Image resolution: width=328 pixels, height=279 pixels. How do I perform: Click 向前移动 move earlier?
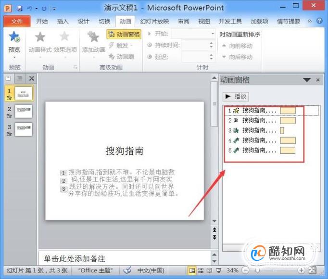pyautogui.click(x=237, y=46)
